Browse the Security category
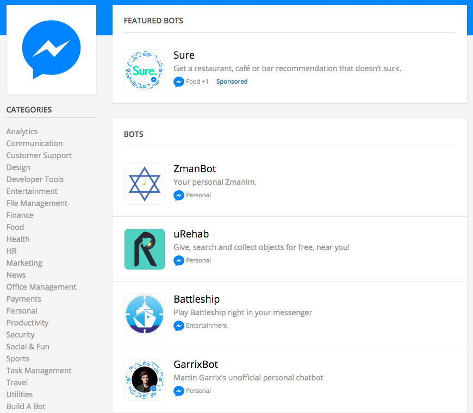This screenshot has width=473, height=413. tap(21, 335)
